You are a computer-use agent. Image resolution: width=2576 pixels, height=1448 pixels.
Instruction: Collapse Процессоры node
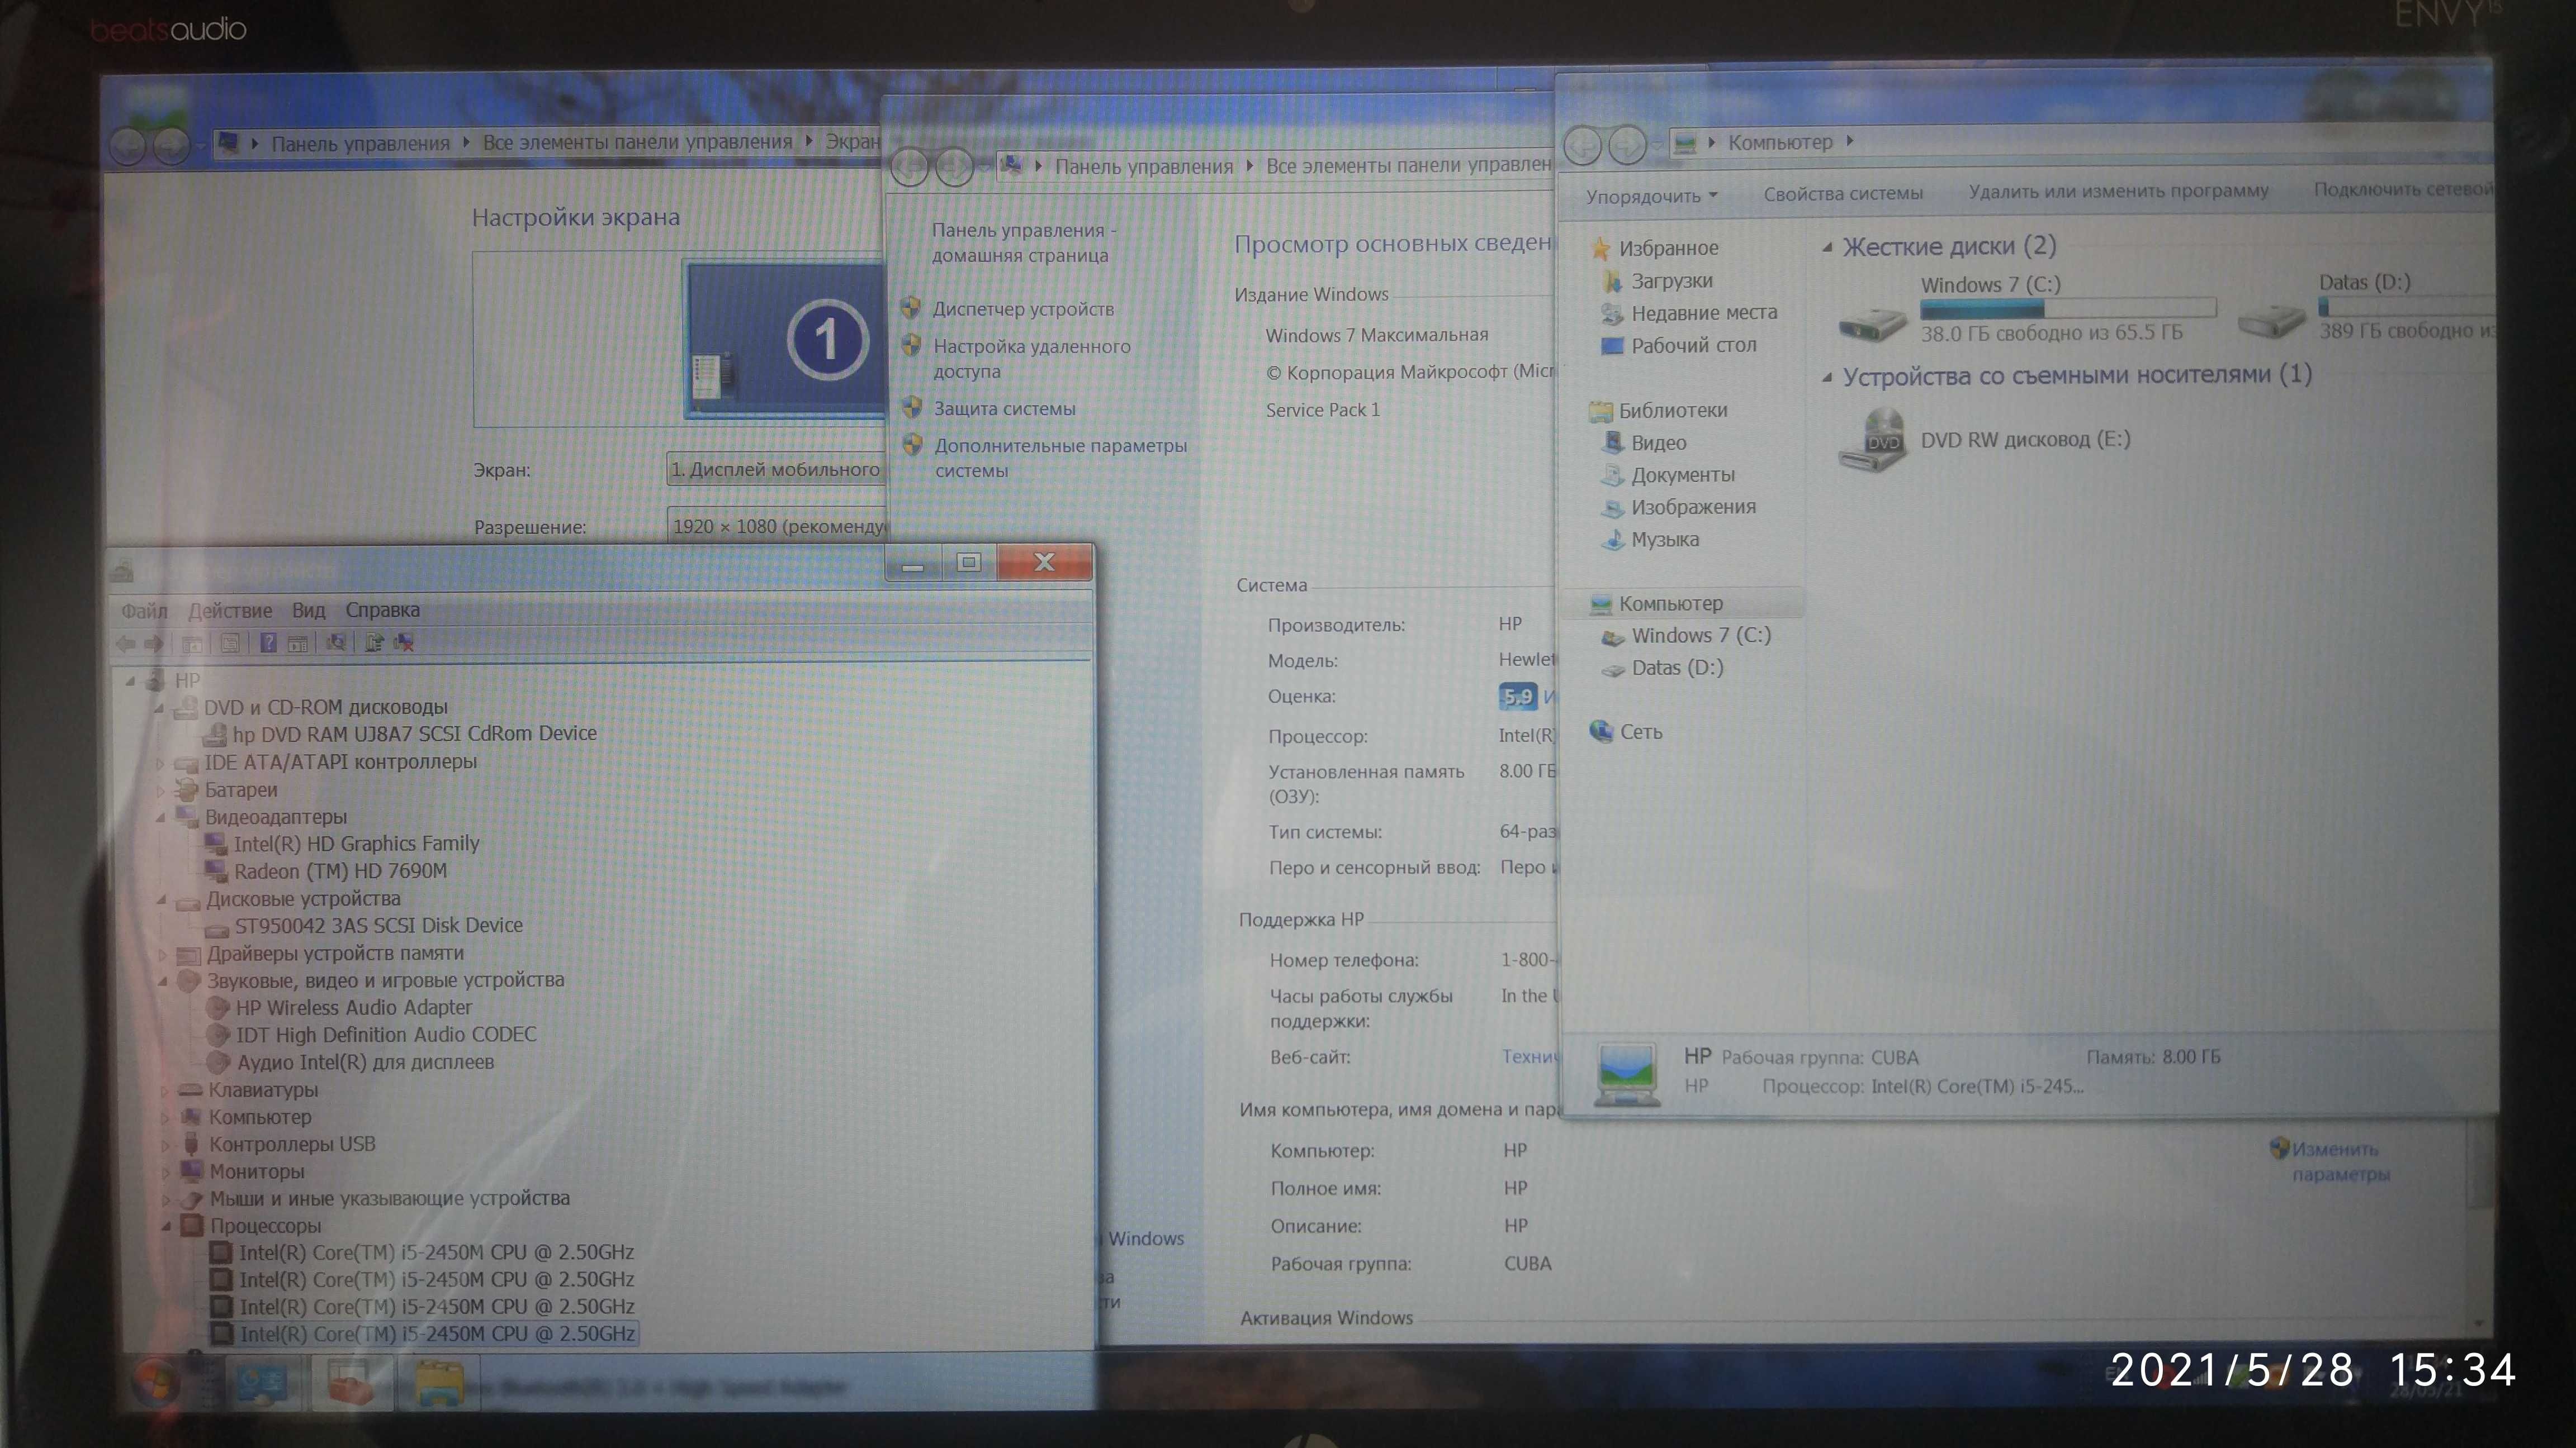[166, 1226]
